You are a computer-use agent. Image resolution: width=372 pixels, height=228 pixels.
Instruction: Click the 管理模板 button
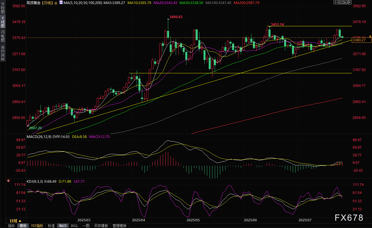click(119, 226)
